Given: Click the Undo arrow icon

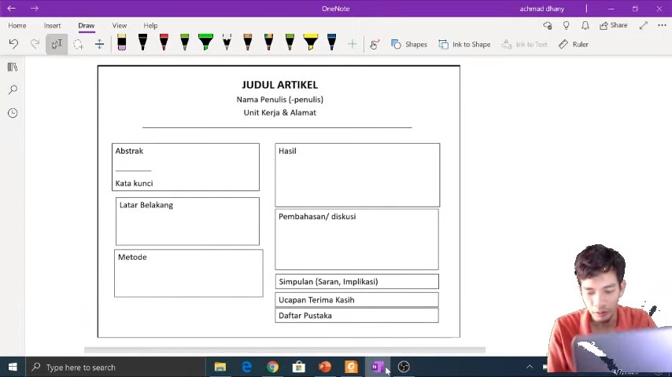Looking at the screenshot, I should tap(13, 44).
